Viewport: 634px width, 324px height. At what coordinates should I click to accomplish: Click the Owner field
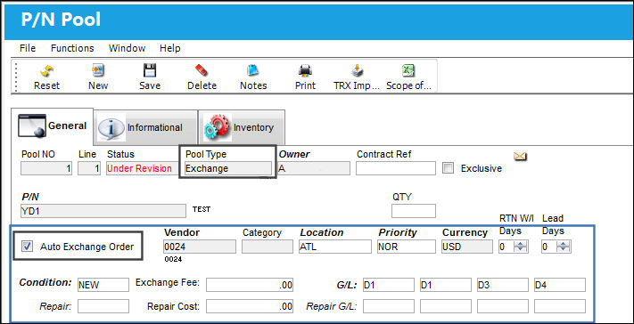coord(314,168)
